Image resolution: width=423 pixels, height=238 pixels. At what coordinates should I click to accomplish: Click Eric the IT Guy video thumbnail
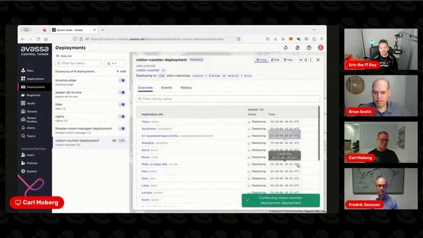(x=381, y=49)
